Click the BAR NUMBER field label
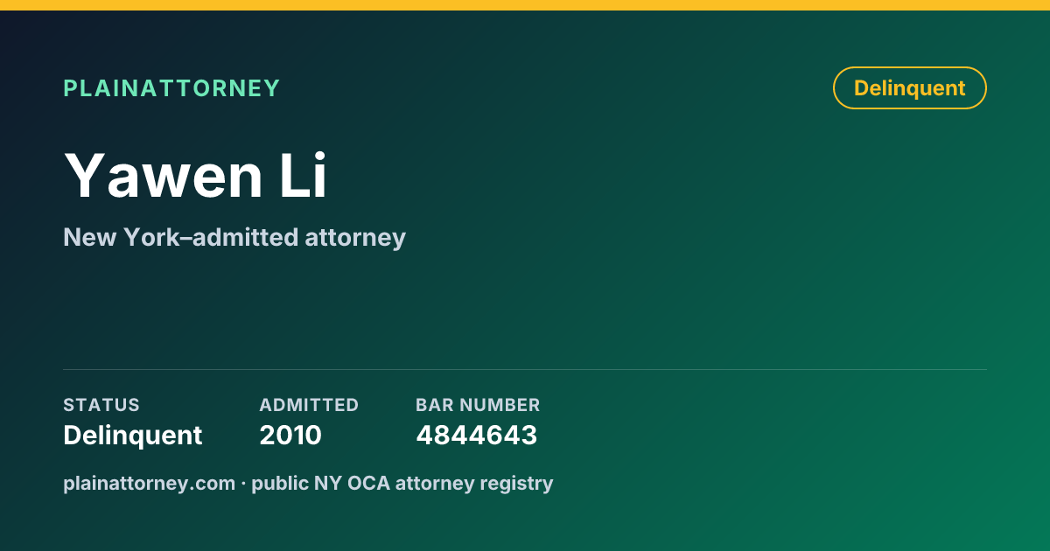The height and width of the screenshot is (551, 1050). click(x=478, y=405)
